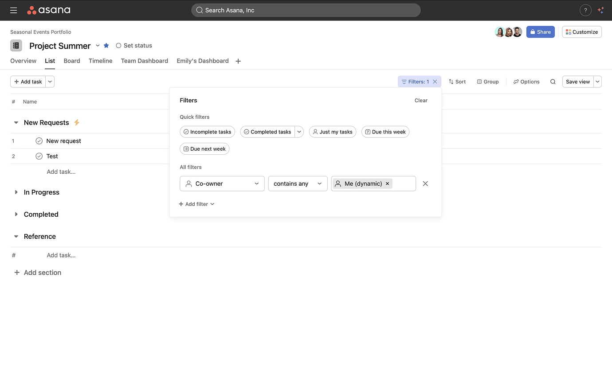The height and width of the screenshot is (382, 612).
Task: Switch to the Board tab
Action: coord(71,61)
